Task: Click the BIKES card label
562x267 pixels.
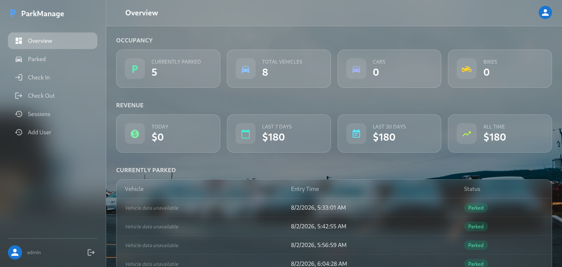Action: [490, 62]
